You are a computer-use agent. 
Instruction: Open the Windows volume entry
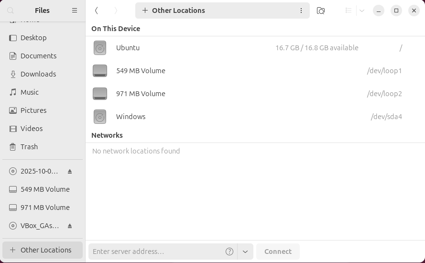pyautogui.click(x=131, y=117)
